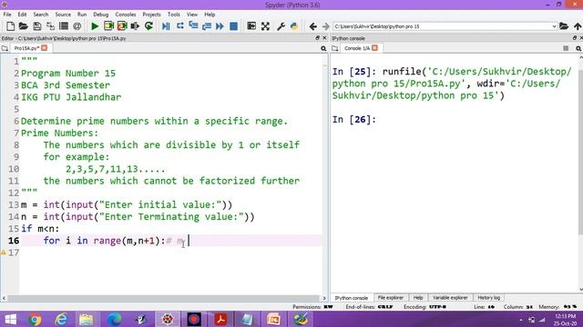Run current cell icon
The height and width of the screenshot is (327, 583).
(108, 26)
